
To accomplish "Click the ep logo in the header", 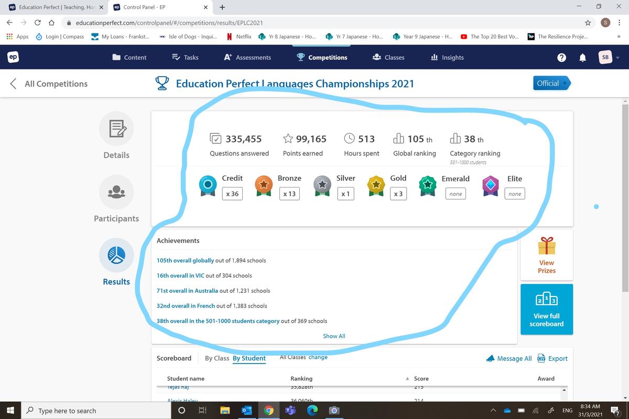I will pyautogui.click(x=13, y=57).
